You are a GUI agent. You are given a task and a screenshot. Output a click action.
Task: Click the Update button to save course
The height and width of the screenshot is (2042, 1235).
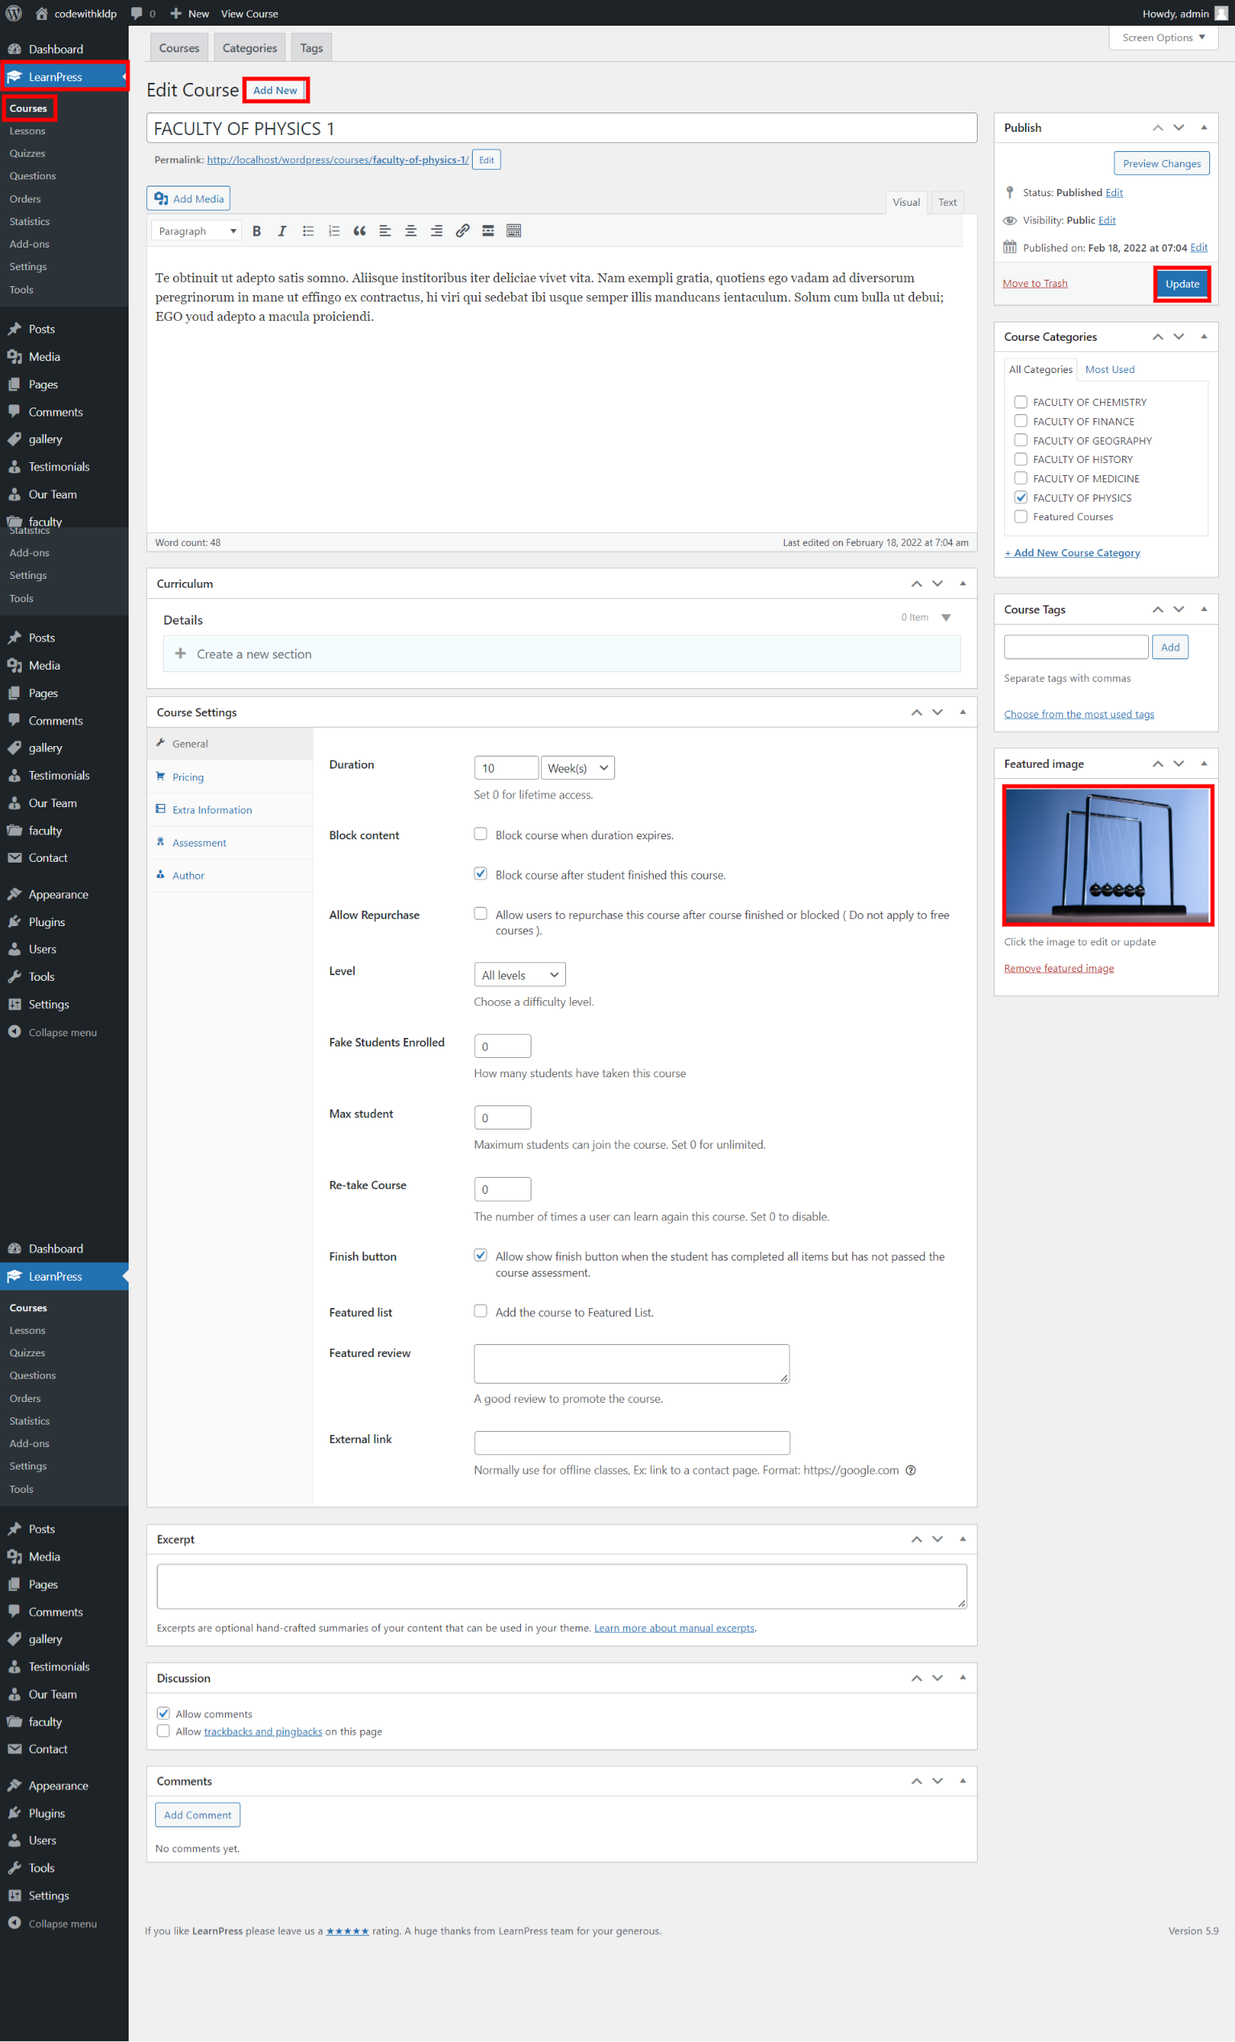(x=1181, y=285)
